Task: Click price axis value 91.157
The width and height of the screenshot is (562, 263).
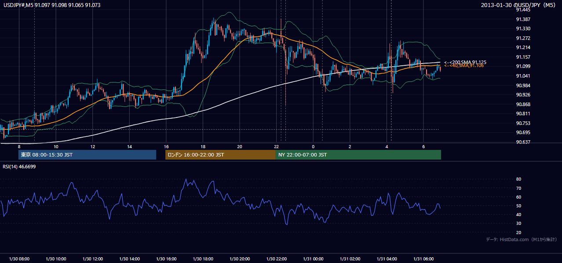Action: click(522, 57)
